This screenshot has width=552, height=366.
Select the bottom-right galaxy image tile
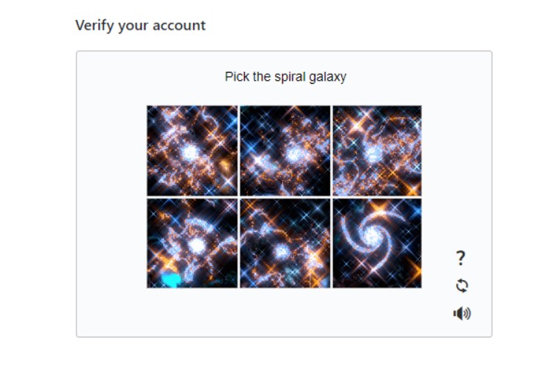click(377, 243)
